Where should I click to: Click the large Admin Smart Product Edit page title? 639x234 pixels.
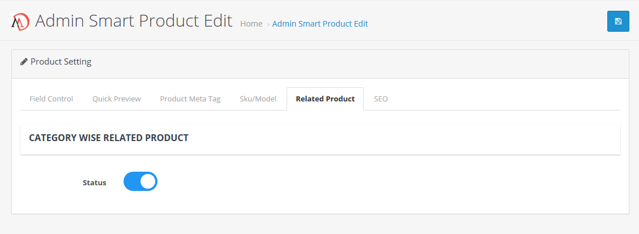134,20
